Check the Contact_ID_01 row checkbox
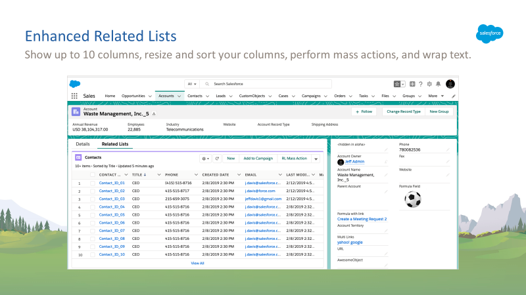The height and width of the screenshot is (295, 526). click(93, 184)
